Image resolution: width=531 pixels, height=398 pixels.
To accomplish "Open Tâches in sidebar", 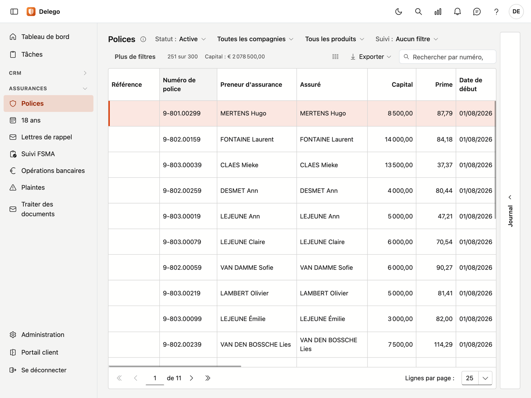I will [x=49, y=55].
